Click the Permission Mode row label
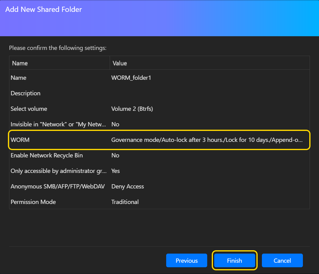 pos(33,202)
